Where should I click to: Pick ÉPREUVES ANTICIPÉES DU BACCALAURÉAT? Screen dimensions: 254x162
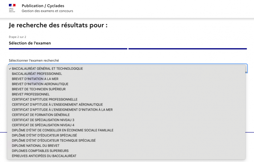[126, 156]
